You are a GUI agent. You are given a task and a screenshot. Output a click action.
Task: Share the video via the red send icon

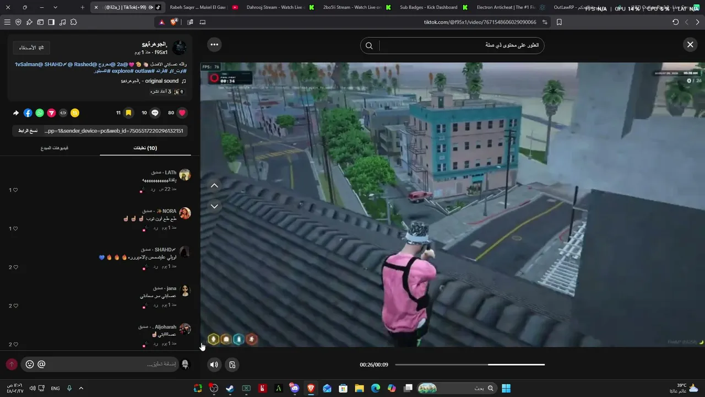point(51,113)
